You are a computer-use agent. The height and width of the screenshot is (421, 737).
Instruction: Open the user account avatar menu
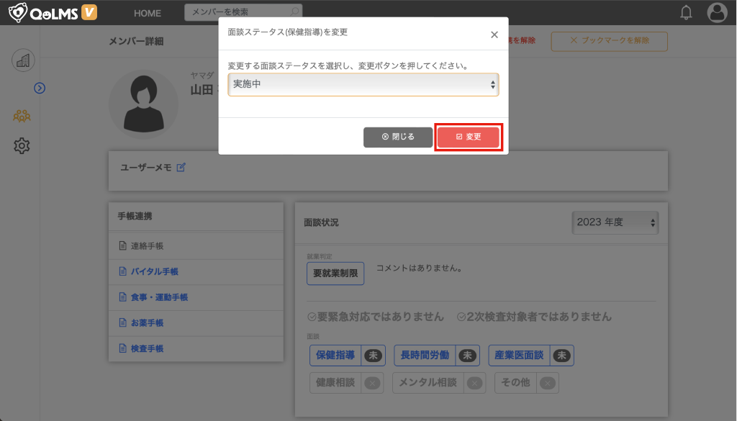coord(717,12)
